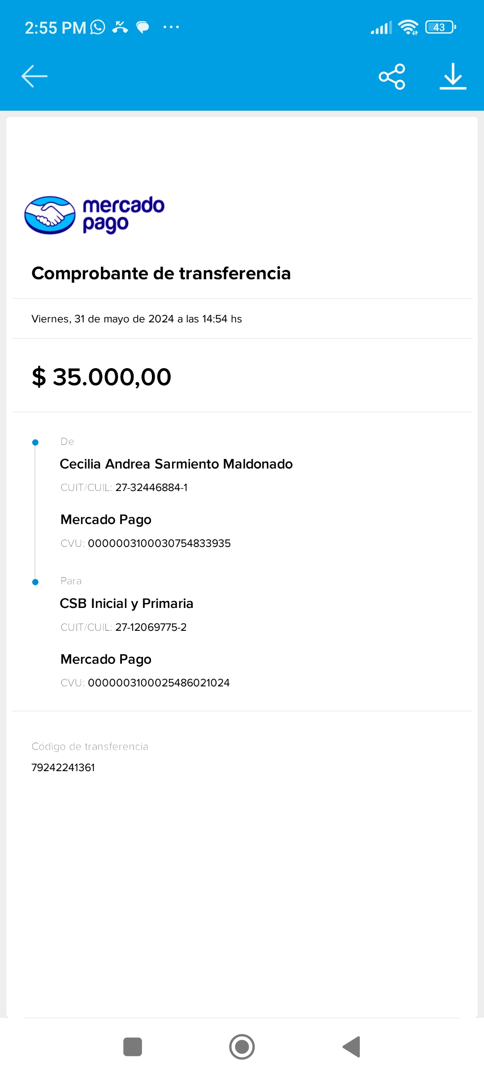Screen dimensions: 484x1076
Task: Select the sender CVU number
Action: (x=159, y=543)
